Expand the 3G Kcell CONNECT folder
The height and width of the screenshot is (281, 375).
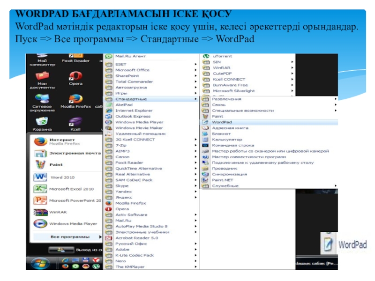pyautogui.click(x=151, y=140)
